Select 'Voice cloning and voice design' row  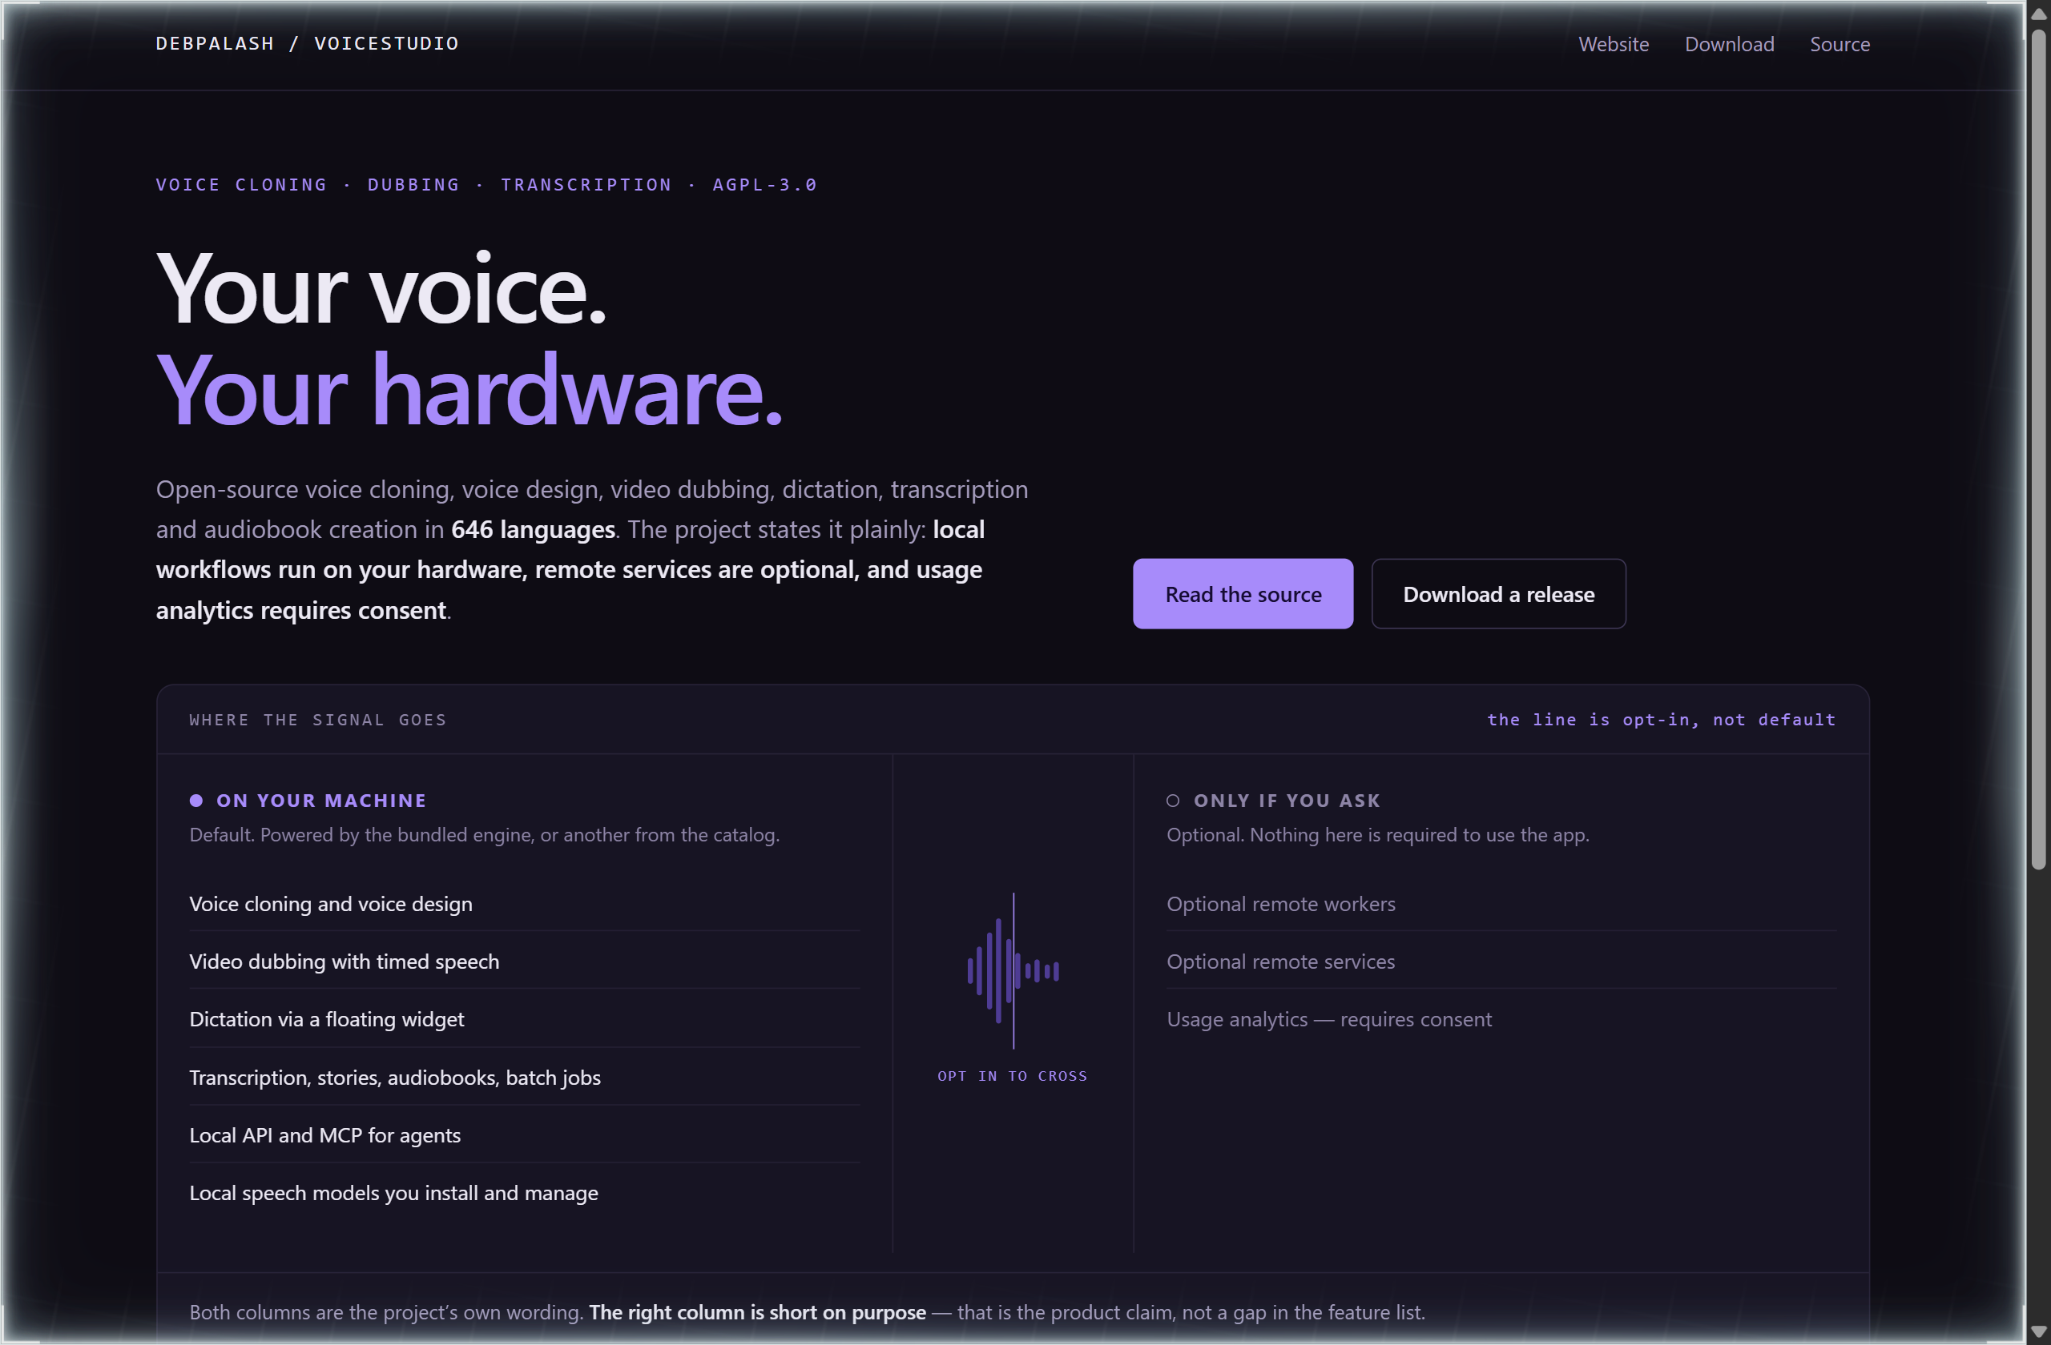tap(524, 903)
